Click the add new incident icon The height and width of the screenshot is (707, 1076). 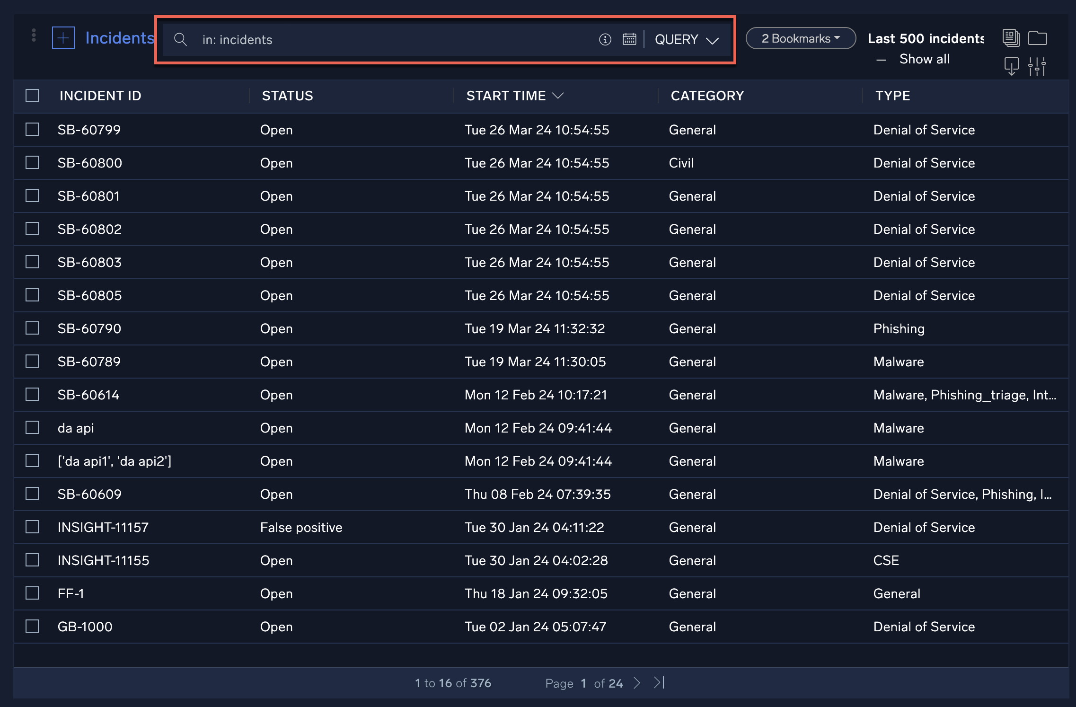point(64,39)
